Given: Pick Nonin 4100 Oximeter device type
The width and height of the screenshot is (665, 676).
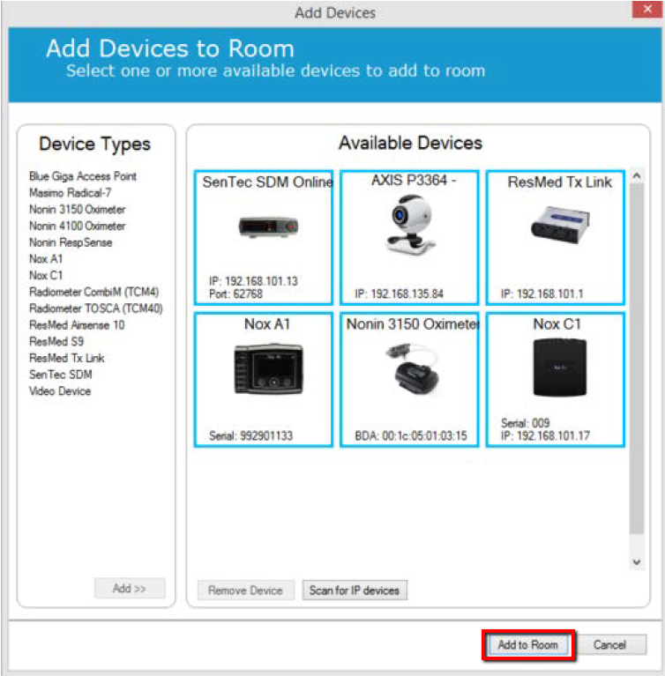Looking at the screenshot, I should [78, 226].
